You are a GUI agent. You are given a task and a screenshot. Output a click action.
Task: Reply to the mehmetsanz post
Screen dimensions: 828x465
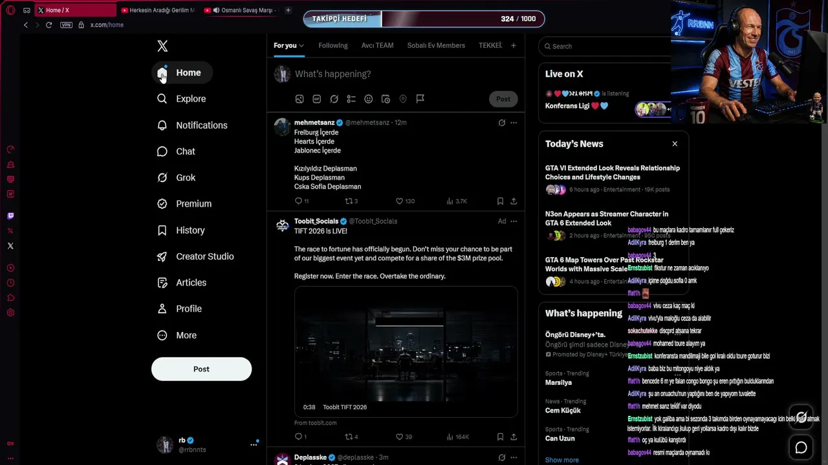(x=298, y=201)
